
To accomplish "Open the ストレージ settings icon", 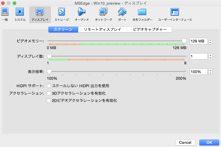I will pyautogui.click(x=62, y=14).
